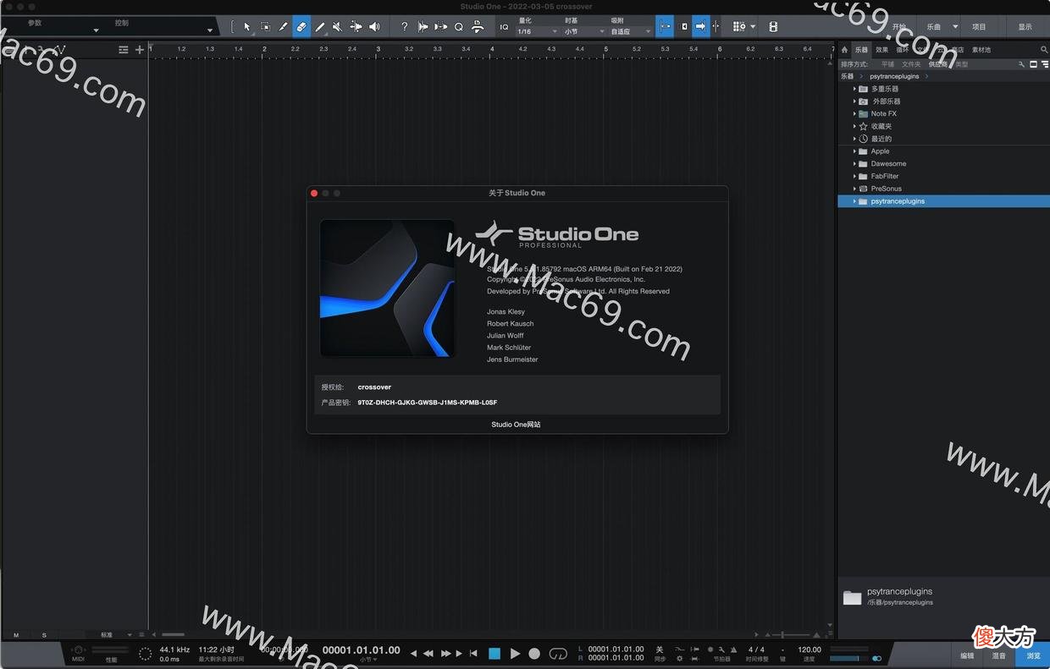Select the Mute tool

click(x=338, y=27)
